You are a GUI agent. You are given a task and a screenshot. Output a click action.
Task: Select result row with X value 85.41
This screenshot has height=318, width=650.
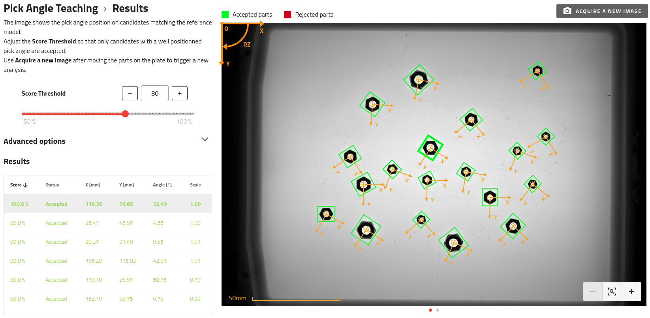click(107, 223)
